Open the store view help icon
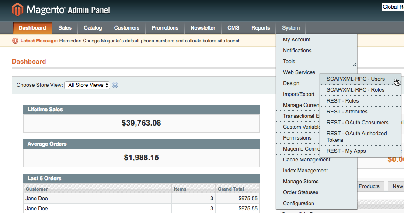The height and width of the screenshot is (213, 404). (115, 85)
